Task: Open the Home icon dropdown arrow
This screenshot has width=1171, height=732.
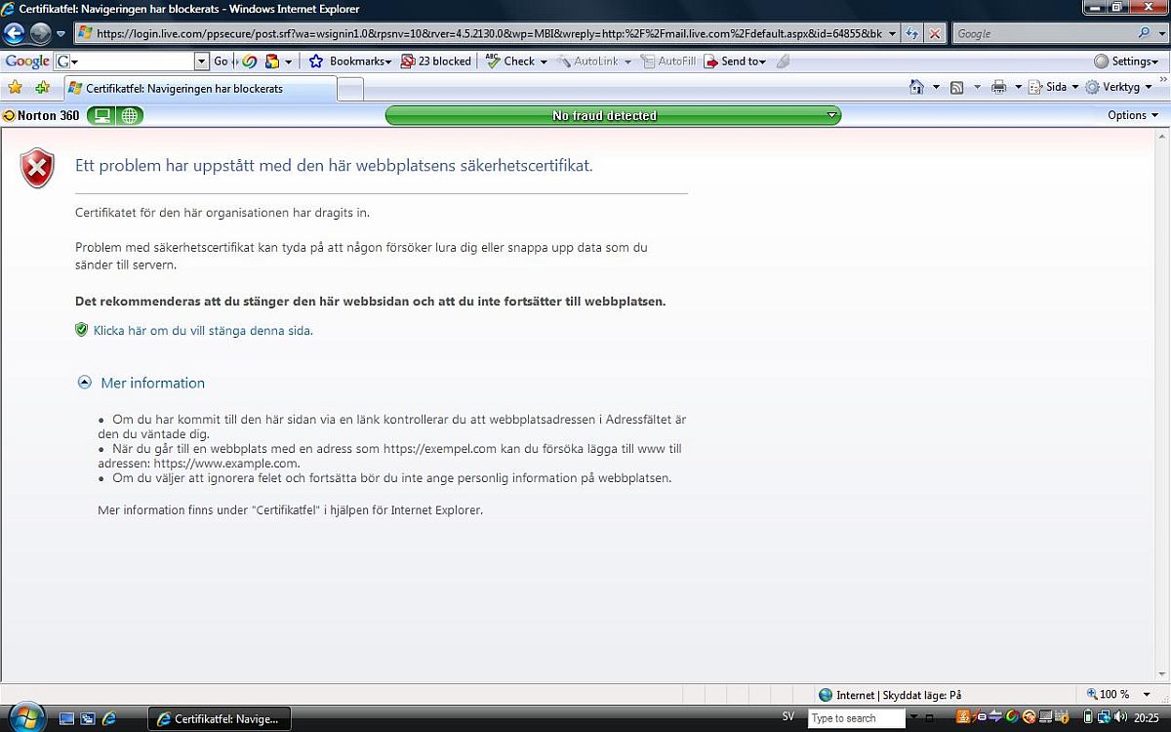Action: pos(936,87)
